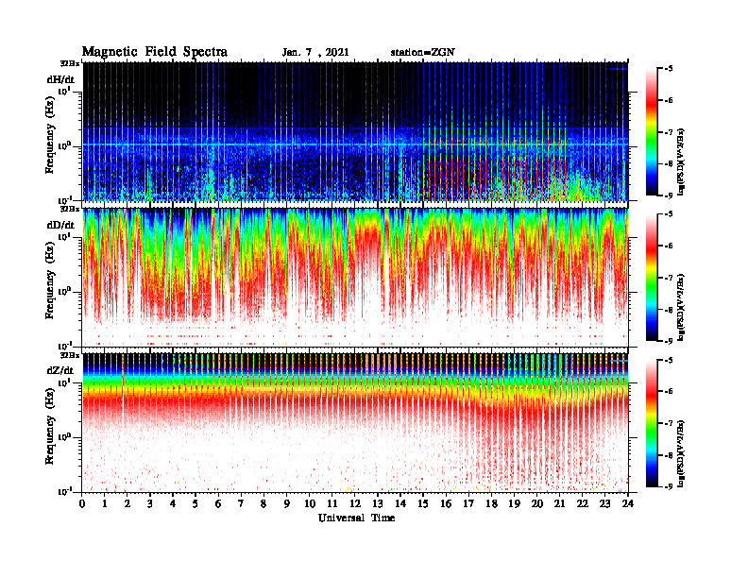Click the "32Hz" label atop the dD/dt panel
The image size is (748, 578).
pos(70,209)
